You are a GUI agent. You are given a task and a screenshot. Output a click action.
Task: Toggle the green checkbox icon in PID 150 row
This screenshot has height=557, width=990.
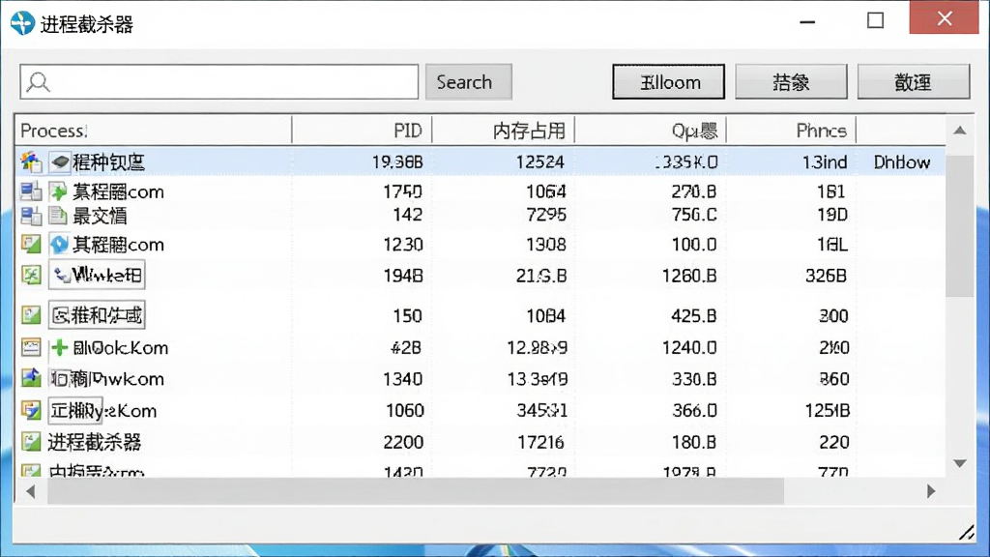coord(31,314)
